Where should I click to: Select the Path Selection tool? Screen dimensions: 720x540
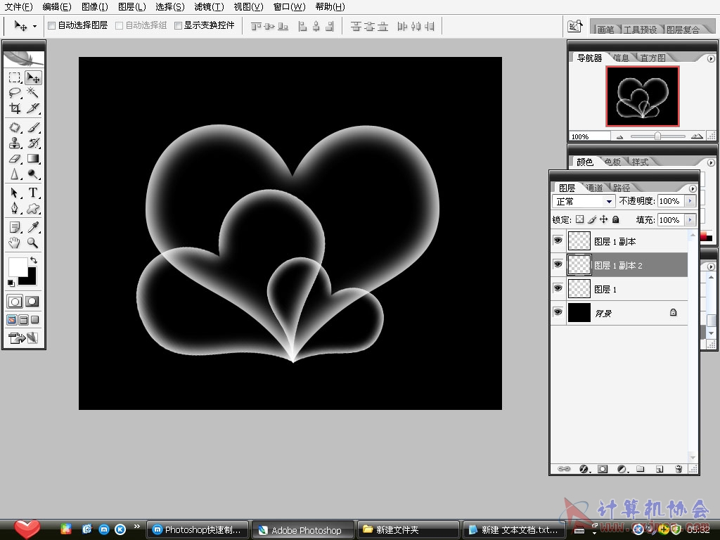pyautogui.click(x=15, y=193)
